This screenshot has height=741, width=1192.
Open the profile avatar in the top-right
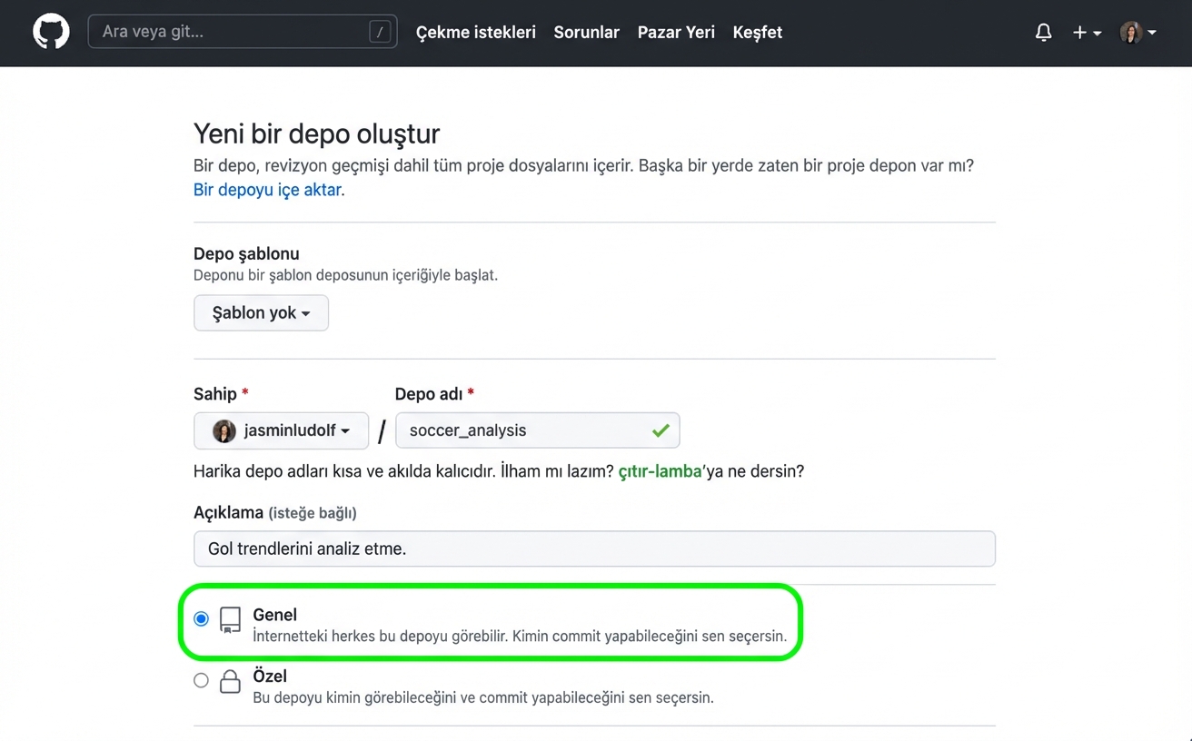[x=1129, y=32]
